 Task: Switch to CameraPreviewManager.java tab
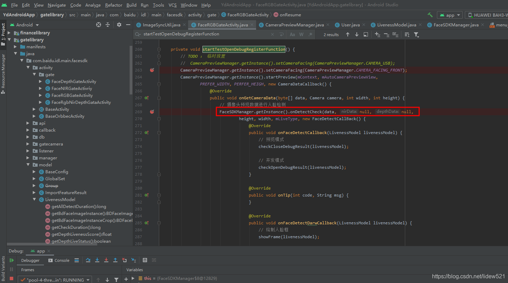pos(294,25)
